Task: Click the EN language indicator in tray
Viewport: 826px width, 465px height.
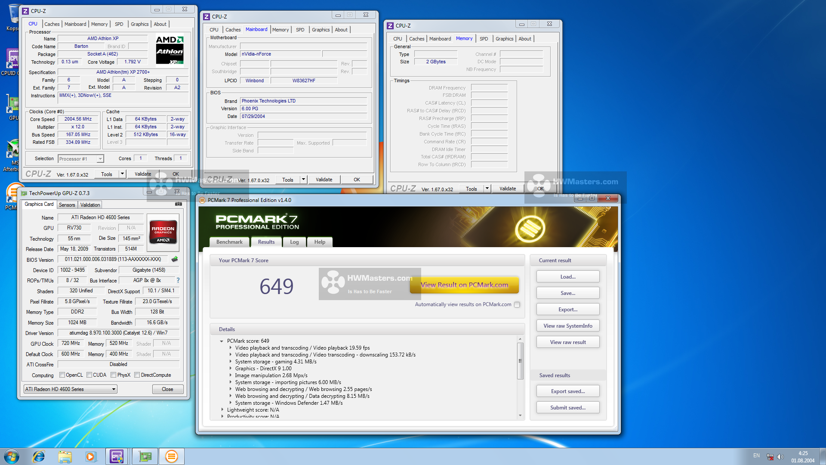Action: tap(756, 456)
